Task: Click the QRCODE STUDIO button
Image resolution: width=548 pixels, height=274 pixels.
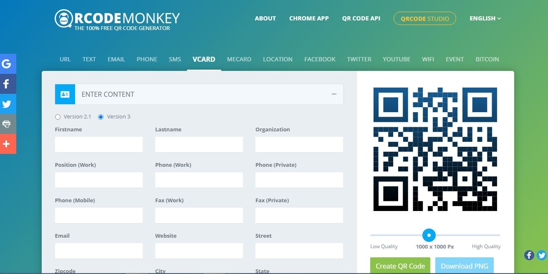Action: click(x=425, y=18)
